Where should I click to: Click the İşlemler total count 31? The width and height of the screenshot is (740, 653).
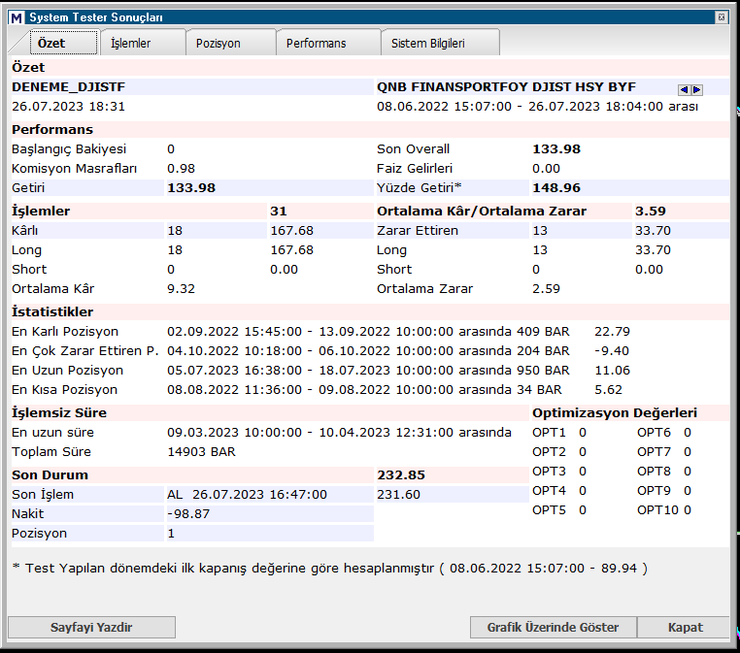[279, 211]
